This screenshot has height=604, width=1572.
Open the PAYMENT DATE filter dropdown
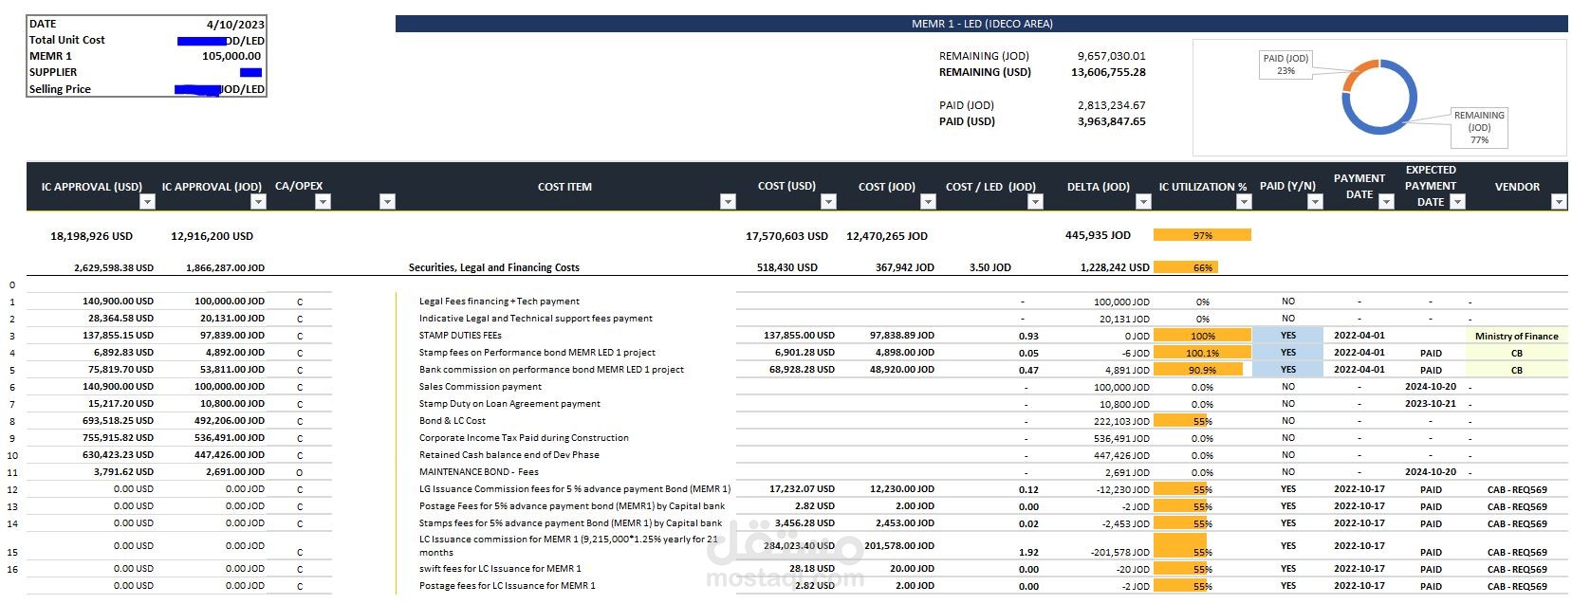point(1386,202)
